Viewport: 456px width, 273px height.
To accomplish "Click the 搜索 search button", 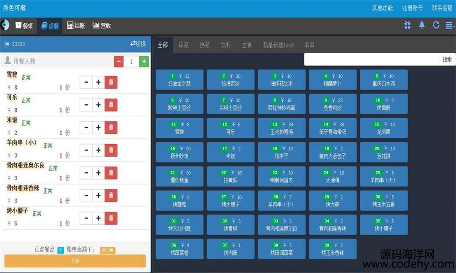I will [x=447, y=59].
